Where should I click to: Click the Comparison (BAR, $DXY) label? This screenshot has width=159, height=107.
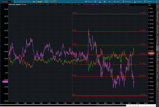(x=91, y=5)
